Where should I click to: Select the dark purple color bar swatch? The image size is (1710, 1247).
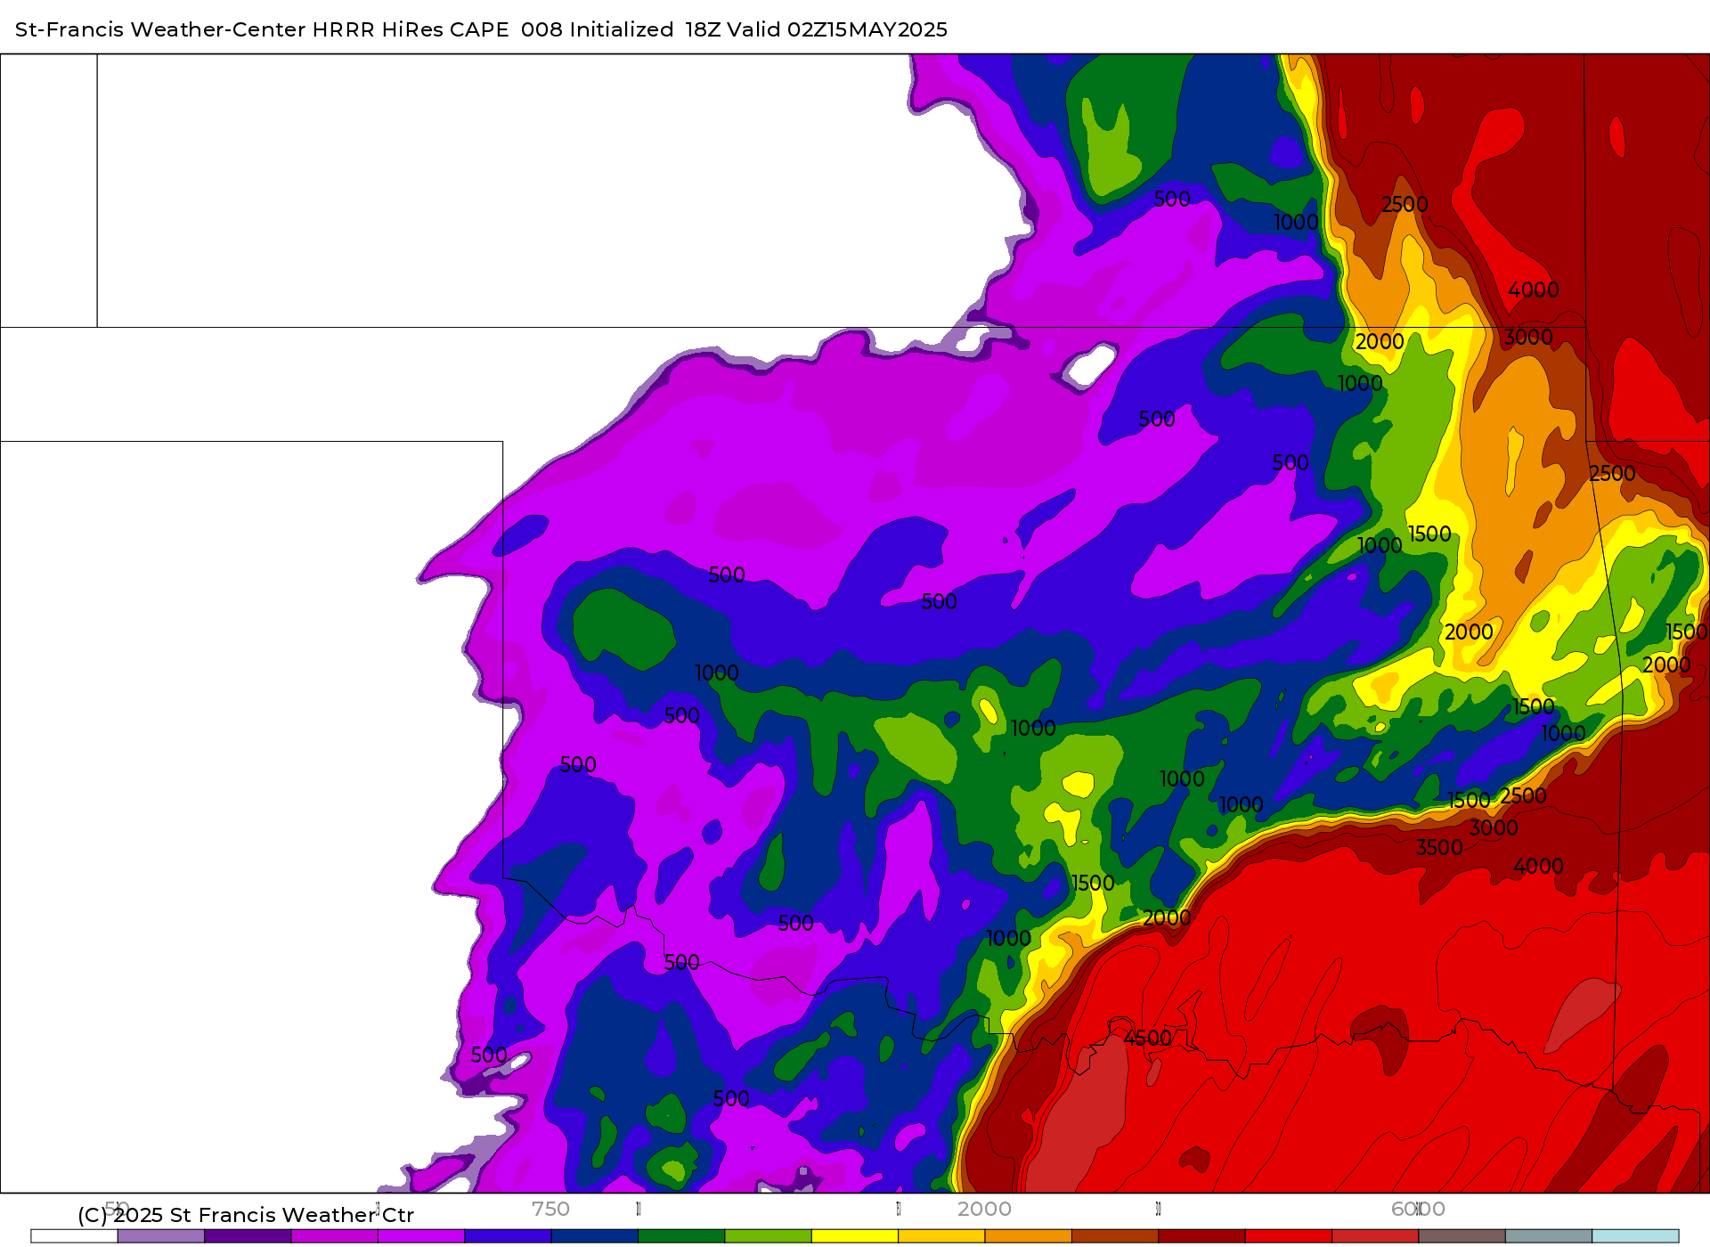pos(248,1235)
